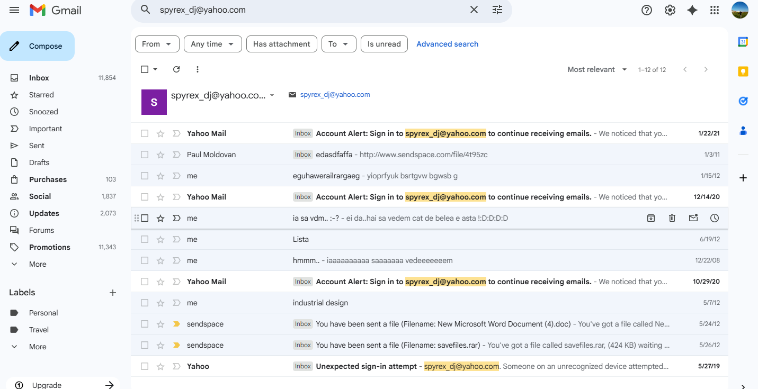
Task: Star the first Yahoo Mail message
Action: [x=160, y=133]
